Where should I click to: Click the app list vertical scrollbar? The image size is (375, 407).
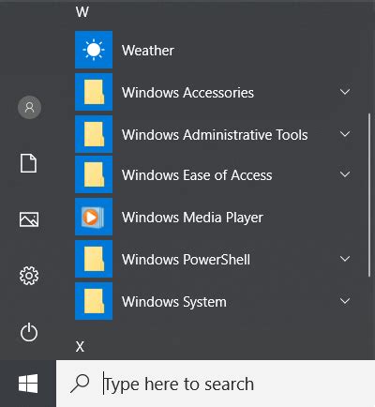(x=369, y=195)
